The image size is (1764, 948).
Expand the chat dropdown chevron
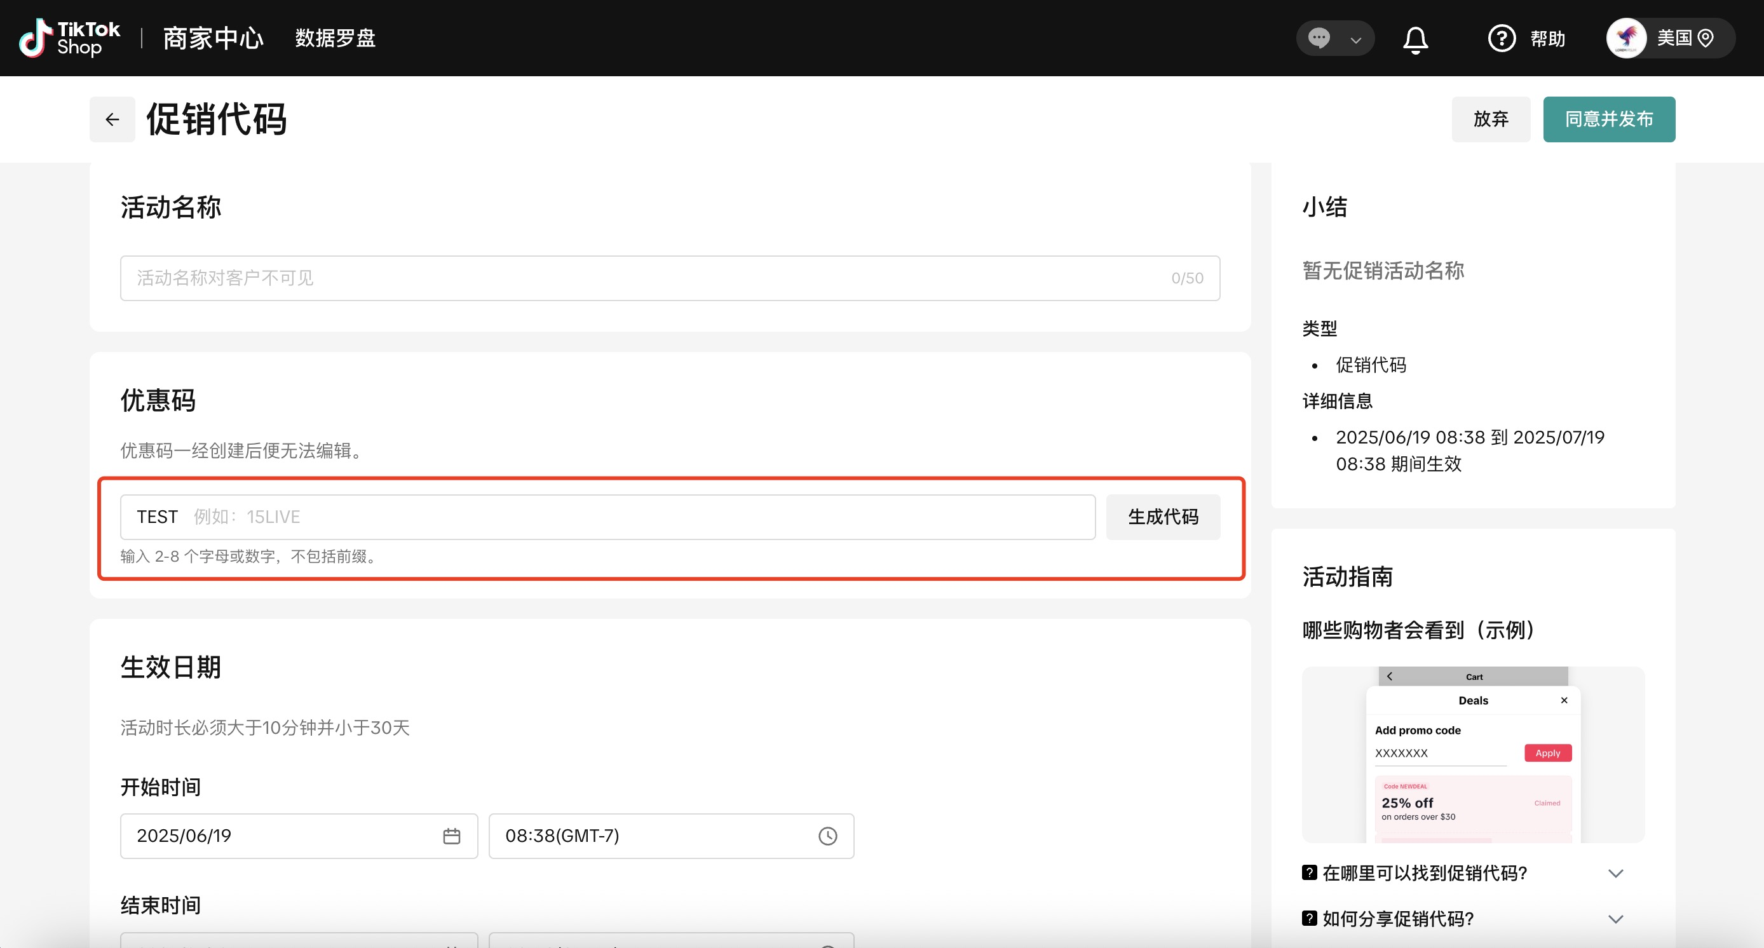[1355, 39]
